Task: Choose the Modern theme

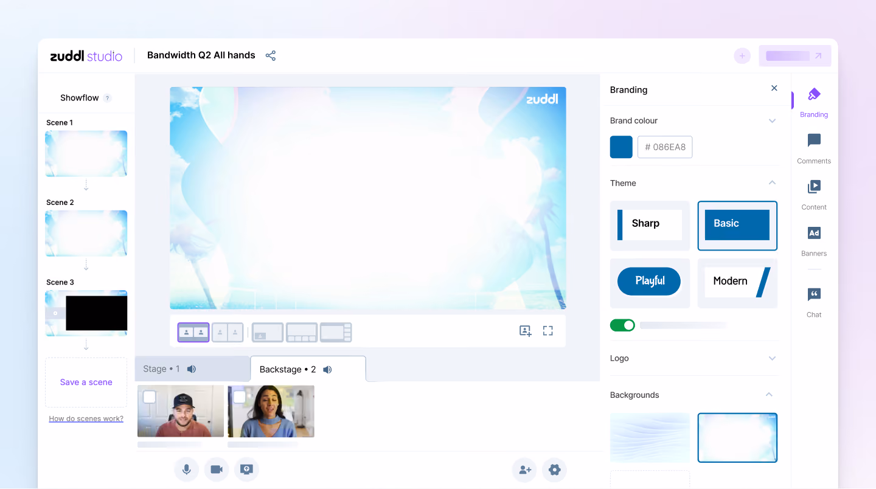Action: 737,283
